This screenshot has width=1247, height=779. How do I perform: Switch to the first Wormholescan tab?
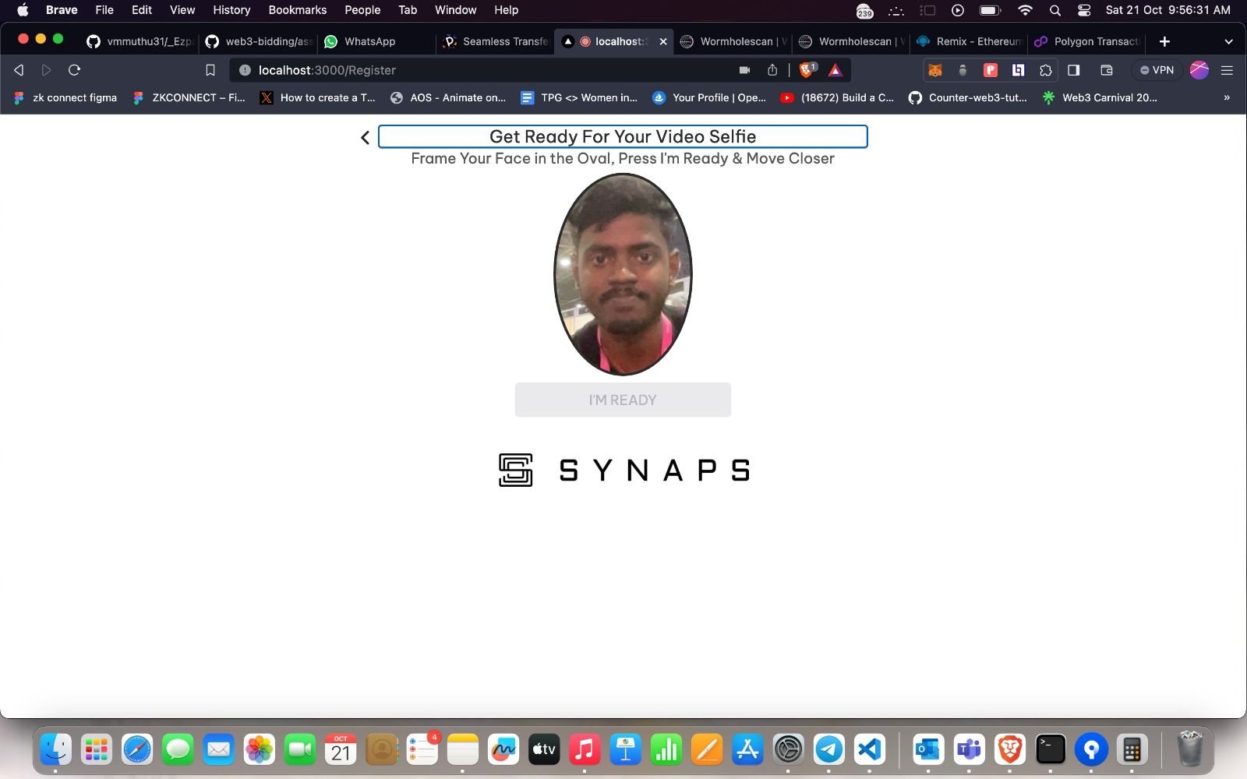pos(733,41)
